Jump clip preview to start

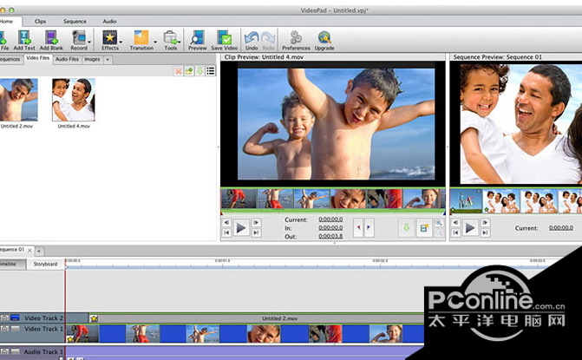226,232
